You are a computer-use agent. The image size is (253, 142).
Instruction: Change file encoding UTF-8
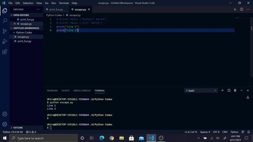click(216, 132)
